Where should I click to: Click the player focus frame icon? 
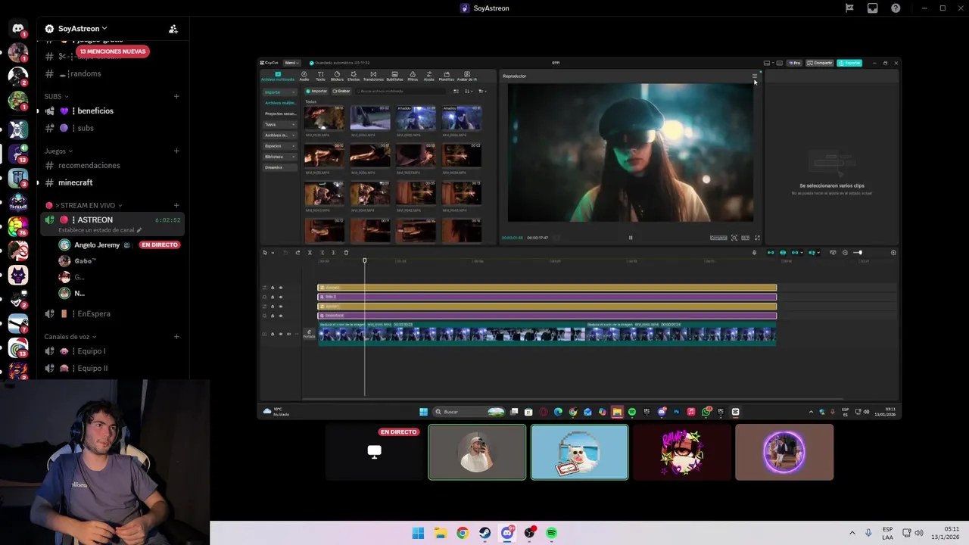[x=734, y=238]
